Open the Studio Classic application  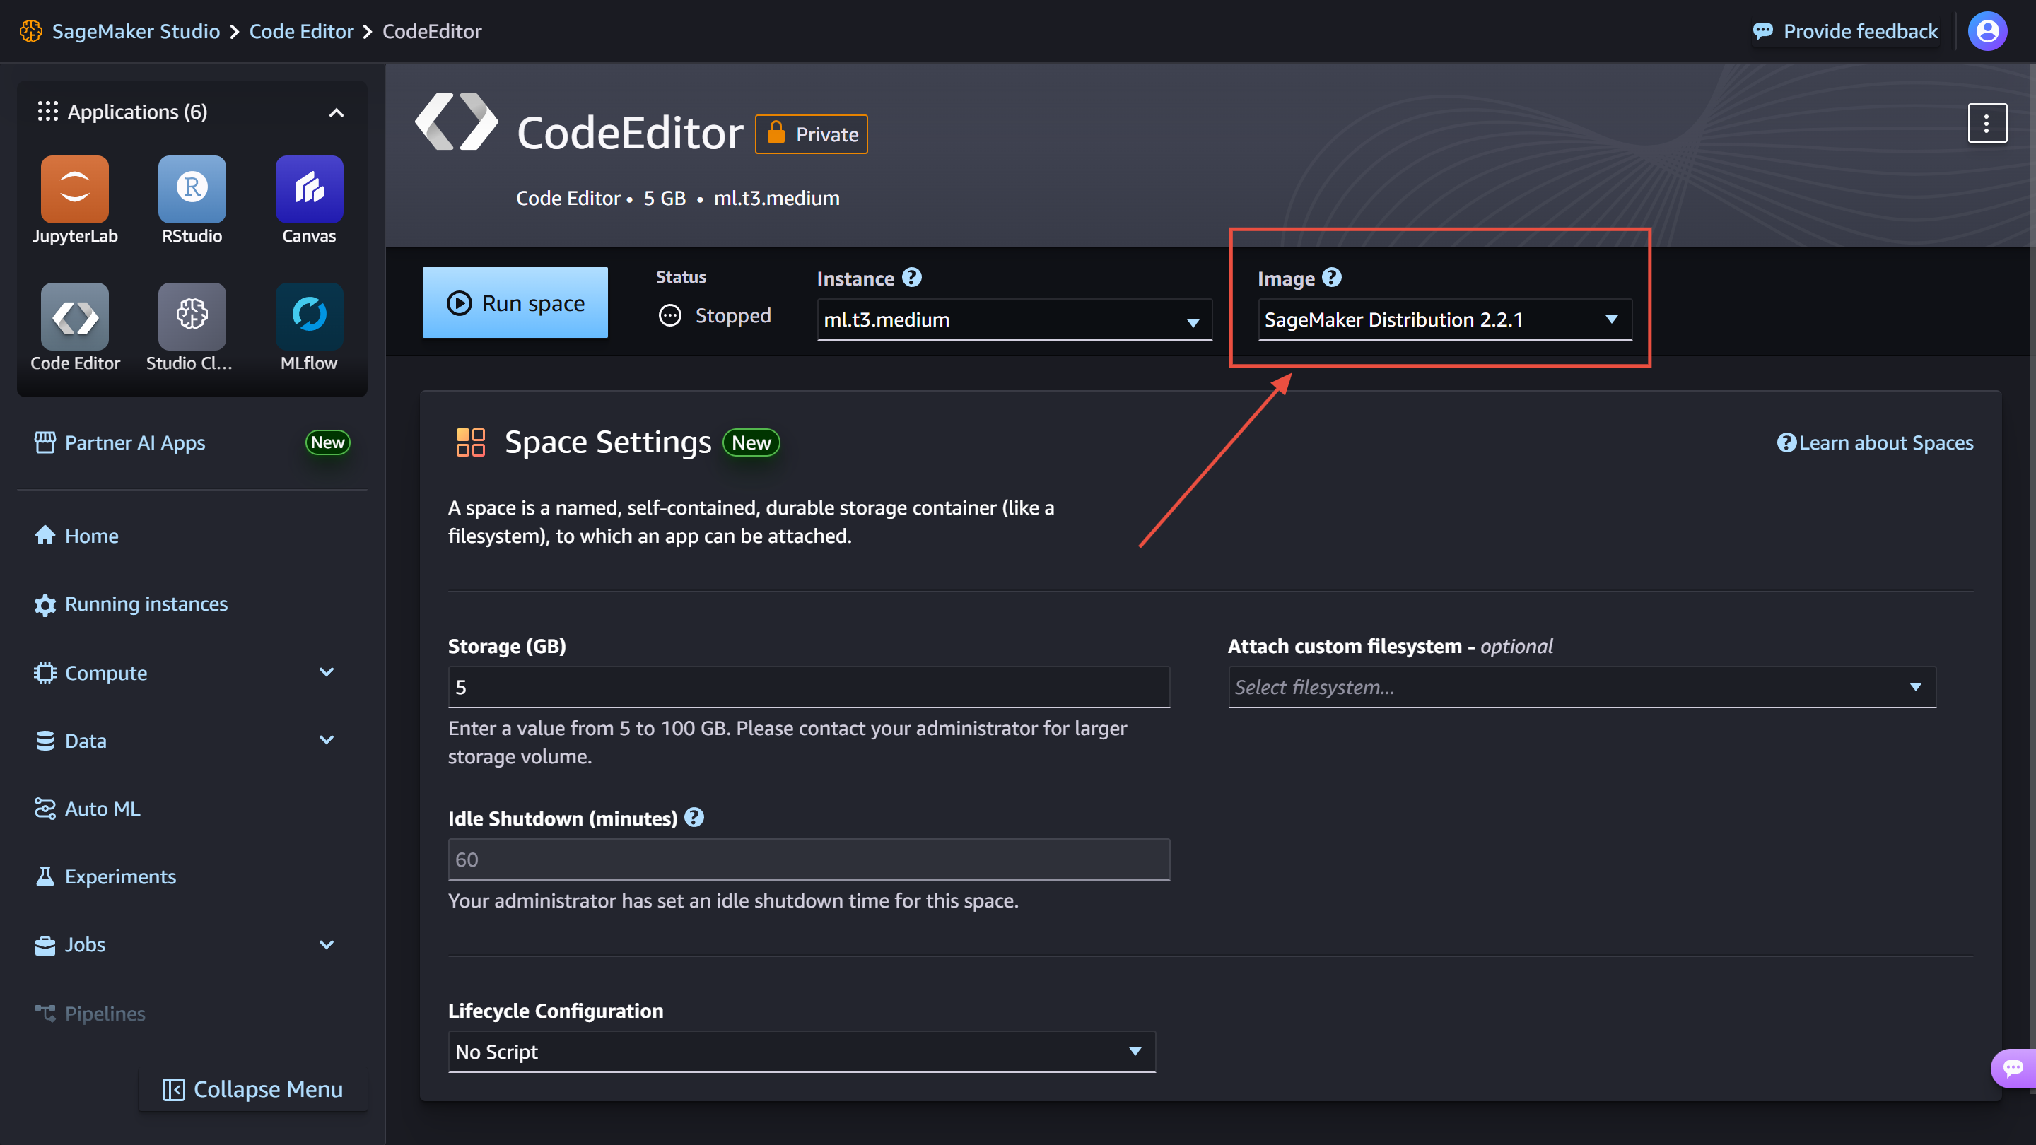click(x=192, y=316)
